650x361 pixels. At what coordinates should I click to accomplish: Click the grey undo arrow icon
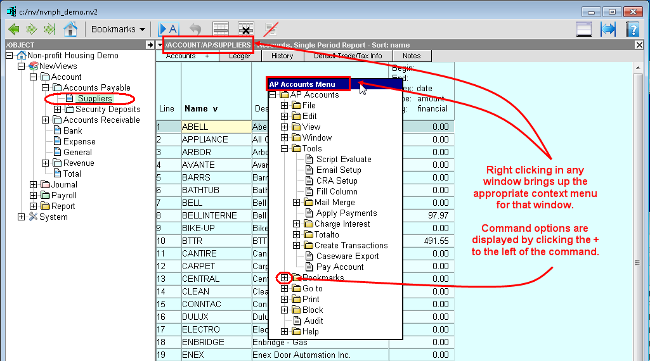point(195,29)
